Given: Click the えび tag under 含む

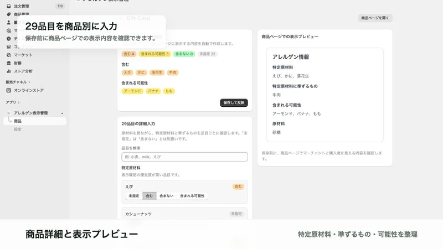Looking at the screenshot, I should pyautogui.click(x=127, y=72).
